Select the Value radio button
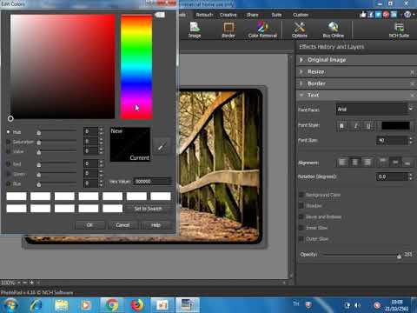This screenshot has height=313, width=417. [9, 151]
